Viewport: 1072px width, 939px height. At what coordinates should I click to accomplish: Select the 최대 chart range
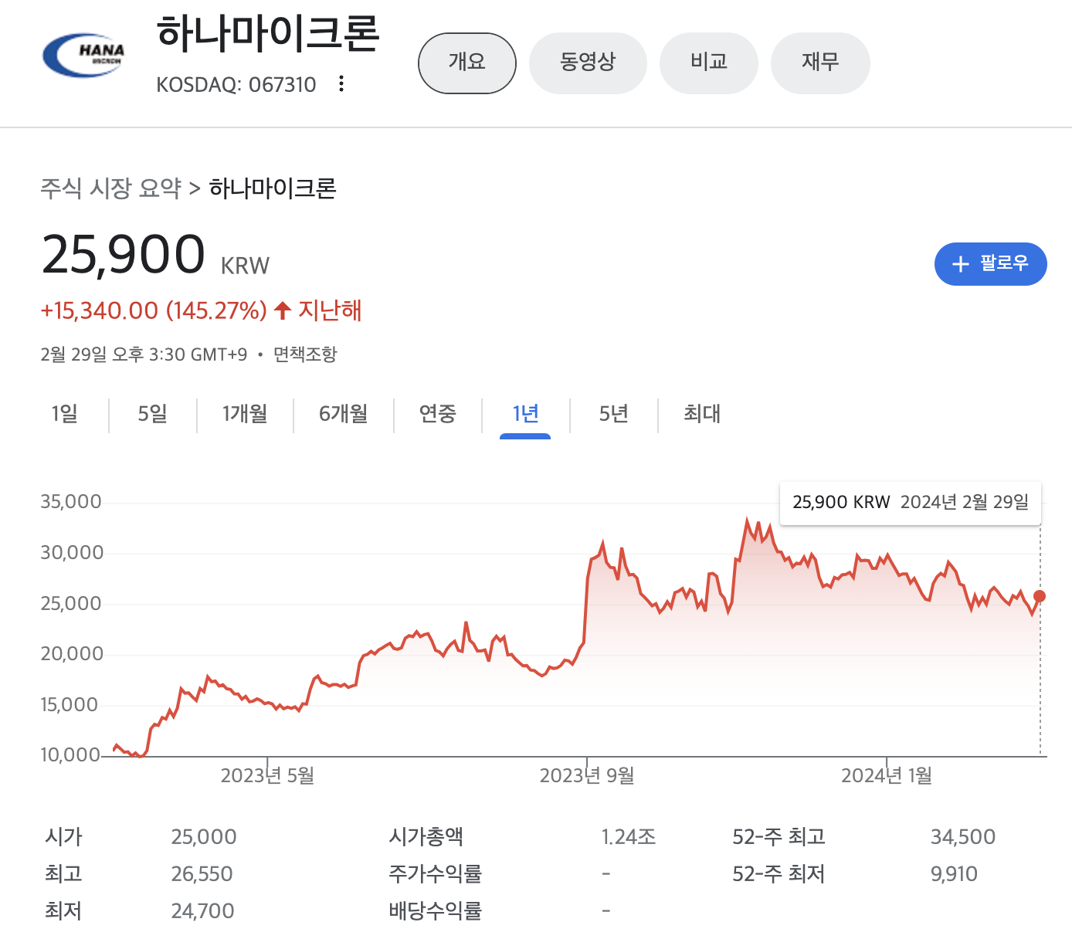click(x=702, y=414)
